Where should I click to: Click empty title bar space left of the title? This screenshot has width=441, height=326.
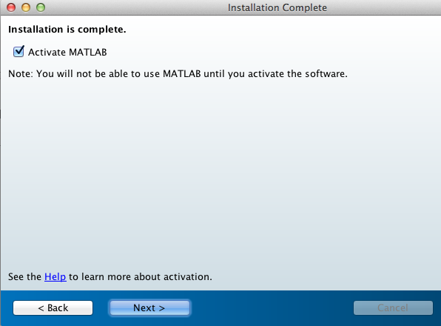[135, 7]
